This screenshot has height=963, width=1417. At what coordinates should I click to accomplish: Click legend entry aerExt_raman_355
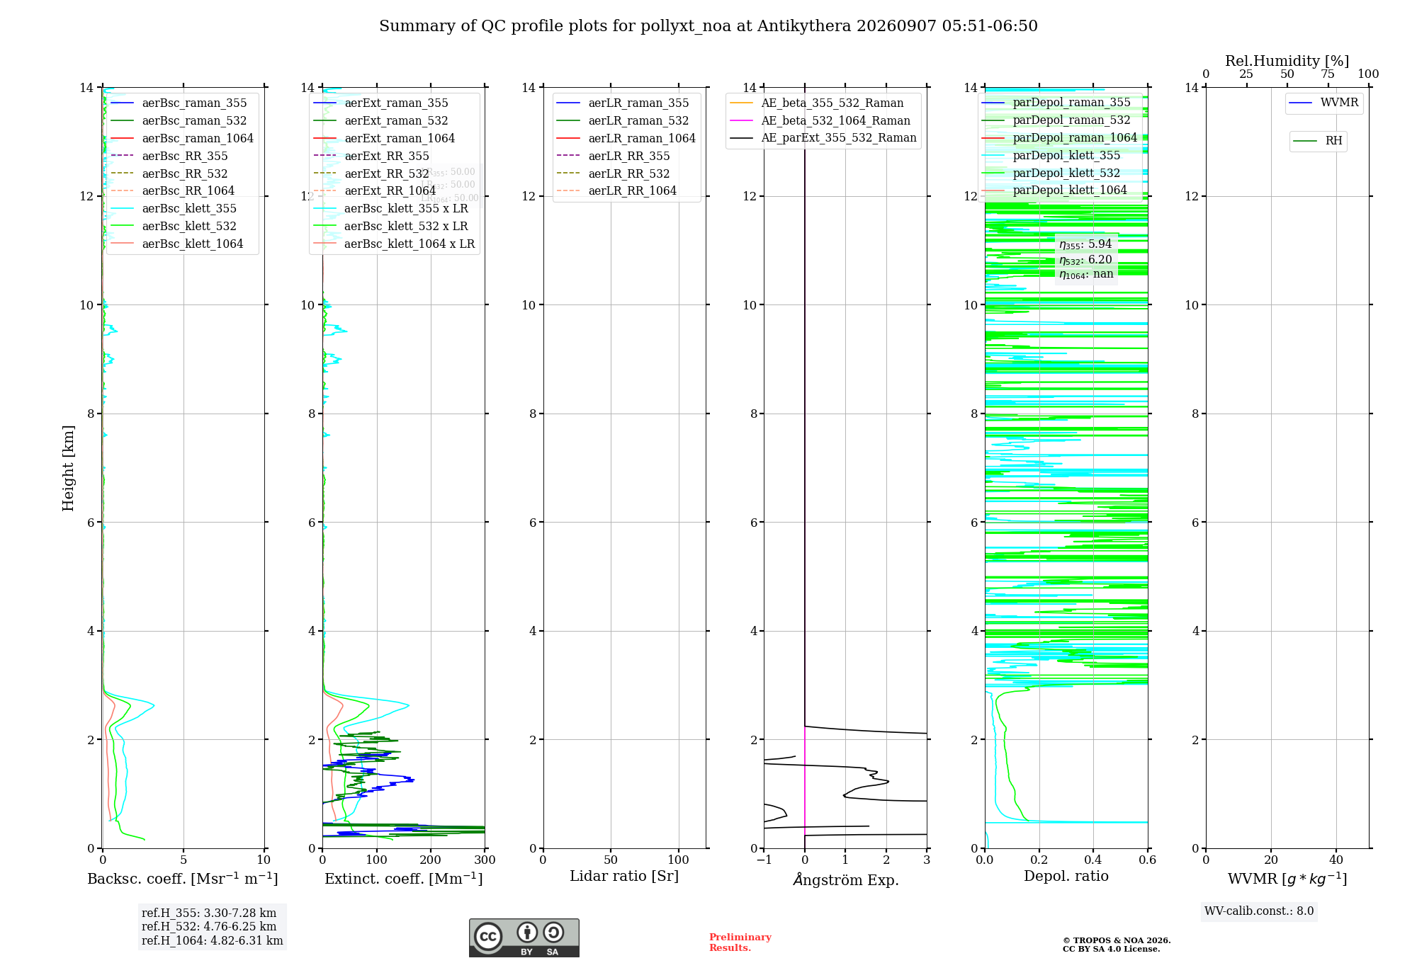tap(381, 103)
